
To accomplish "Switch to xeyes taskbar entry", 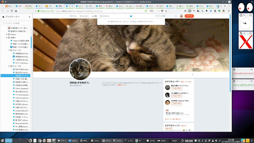I will click(x=162, y=141).
